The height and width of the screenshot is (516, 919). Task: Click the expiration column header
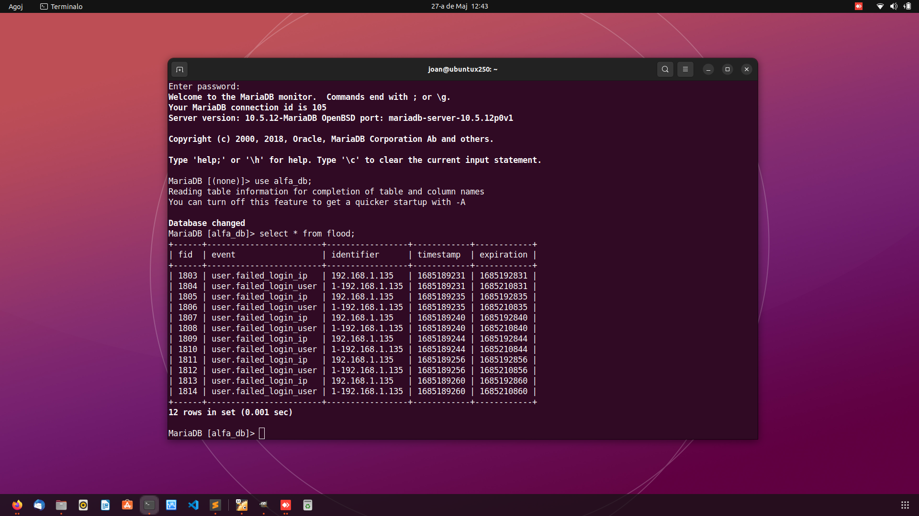504,255
